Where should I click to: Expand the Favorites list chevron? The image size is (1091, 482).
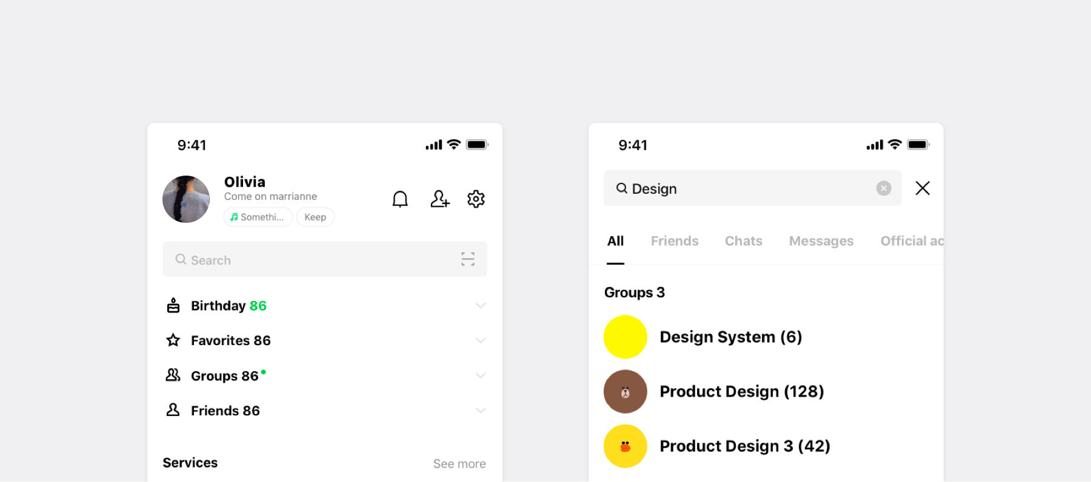[x=480, y=340]
